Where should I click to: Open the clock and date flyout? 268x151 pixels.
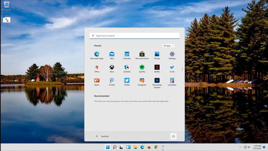click(x=257, y=147)
